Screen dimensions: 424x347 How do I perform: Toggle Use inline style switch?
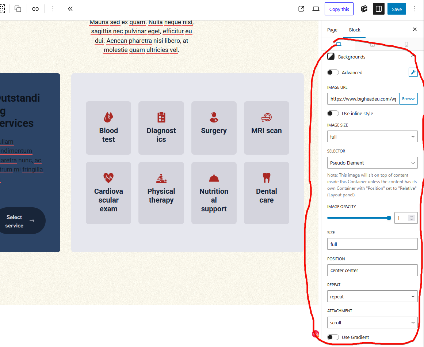[333, 113]
